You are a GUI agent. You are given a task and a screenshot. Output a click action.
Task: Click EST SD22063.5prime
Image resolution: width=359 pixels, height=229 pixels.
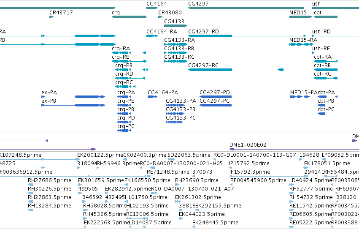pos(189,155)
